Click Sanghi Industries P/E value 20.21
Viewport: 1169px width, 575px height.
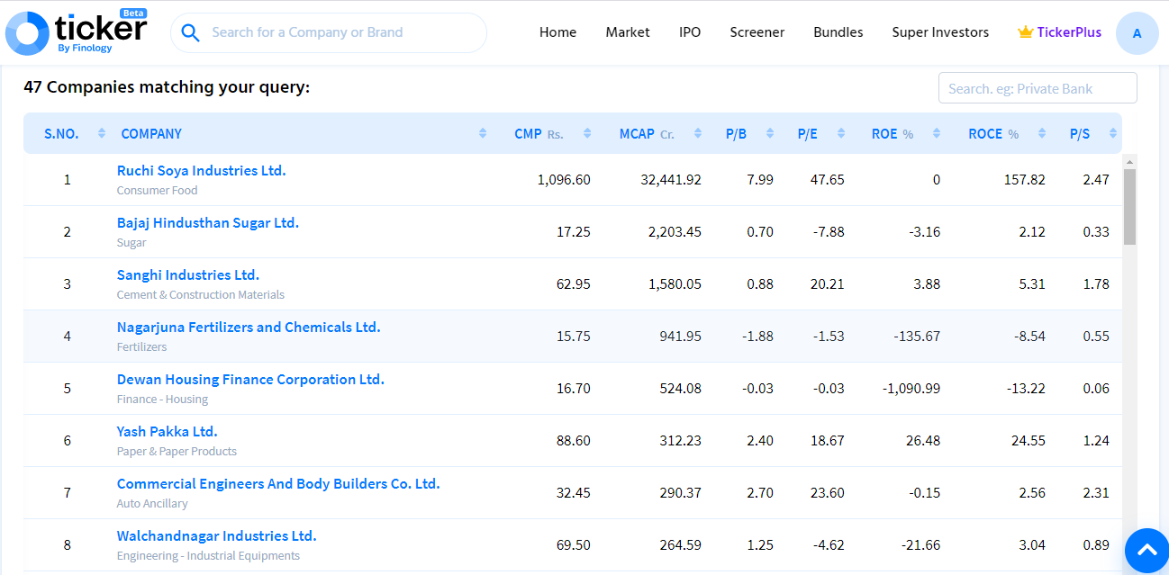click(x=828, y=283)
